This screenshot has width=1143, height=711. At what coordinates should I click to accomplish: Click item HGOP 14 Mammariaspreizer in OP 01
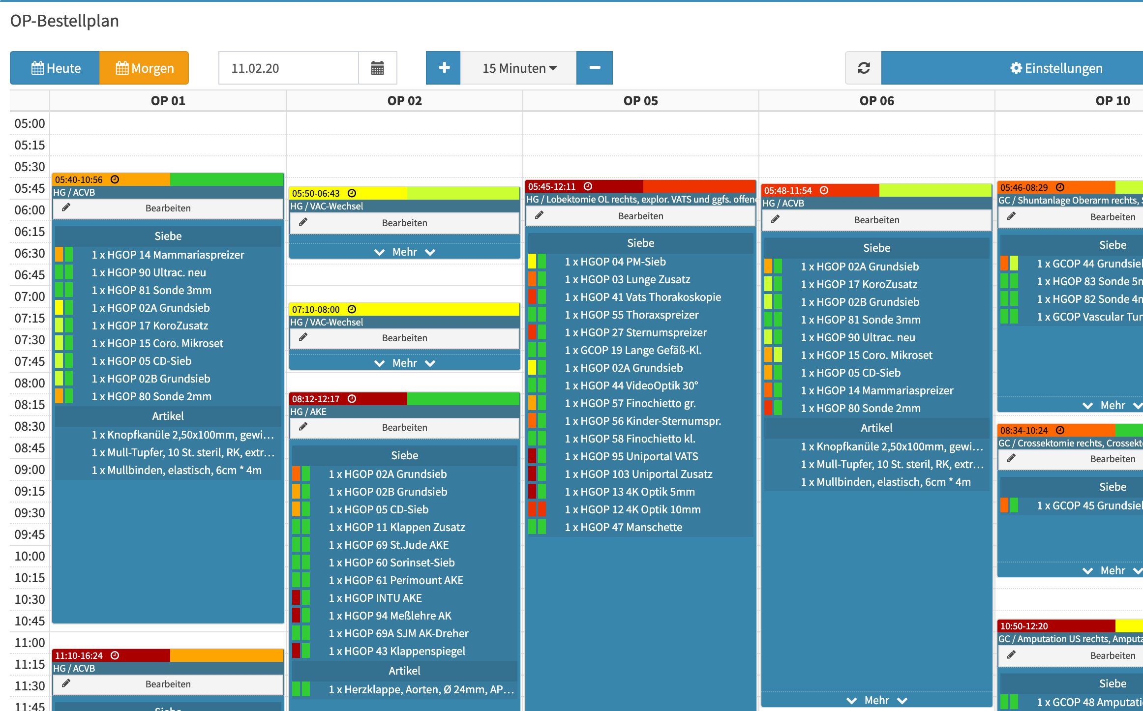point(168,255)
